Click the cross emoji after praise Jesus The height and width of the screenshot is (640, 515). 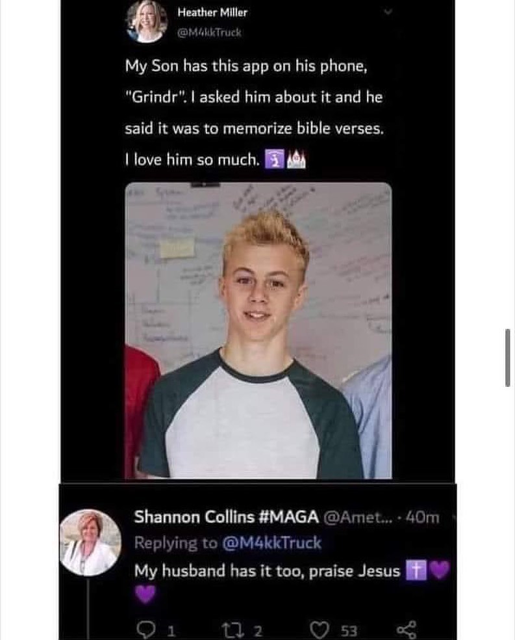415,570
